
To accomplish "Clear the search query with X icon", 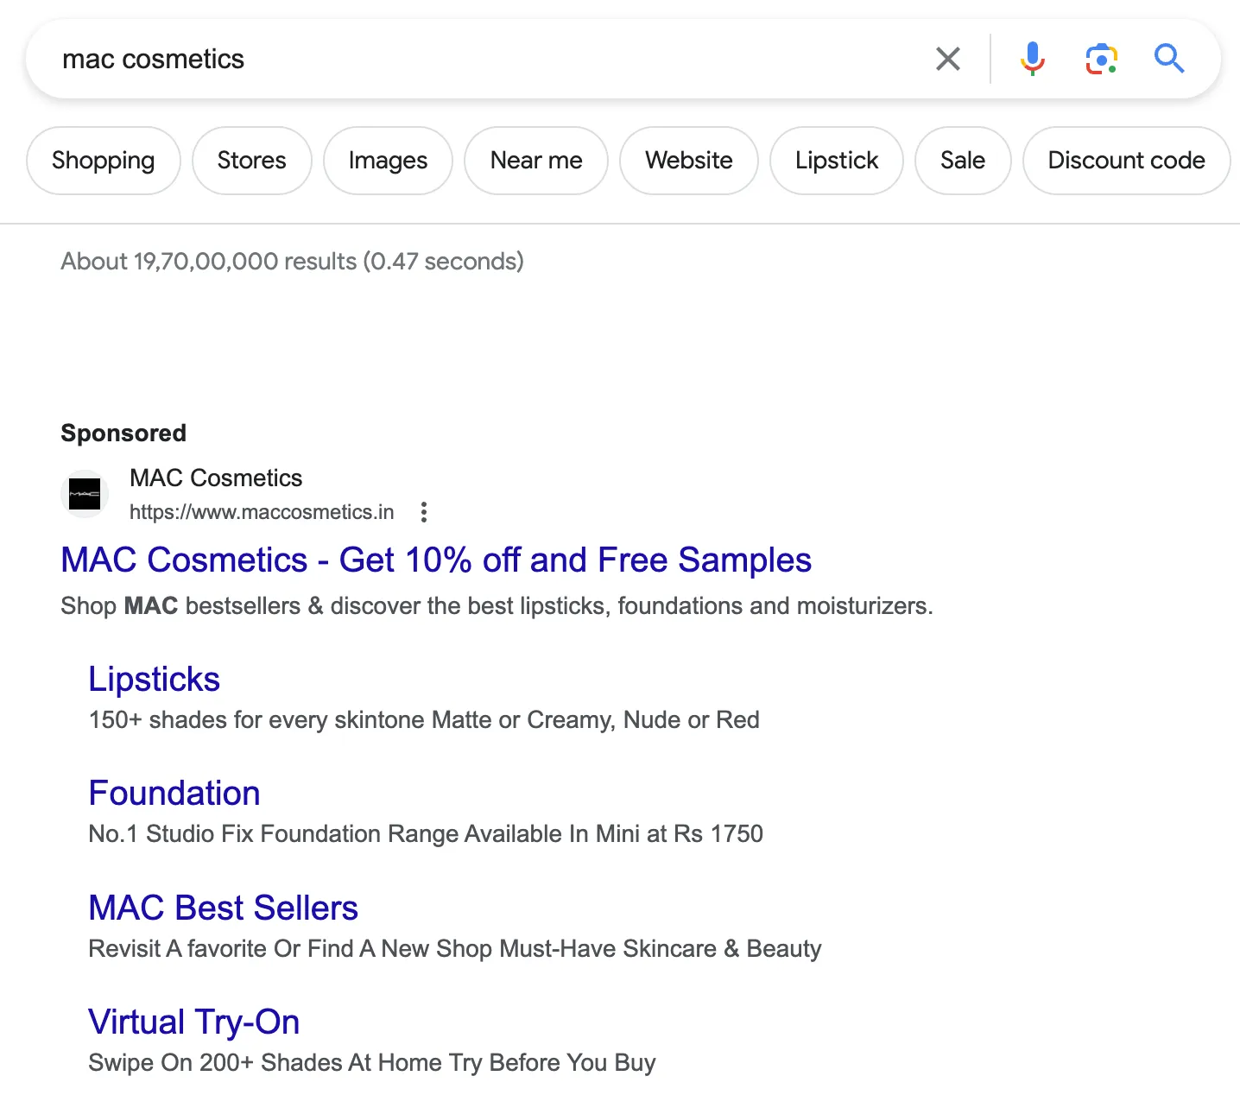I will [947, 60].
